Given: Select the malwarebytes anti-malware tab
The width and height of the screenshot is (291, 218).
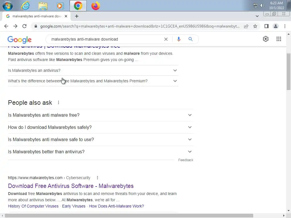Looking at the screenshot, I should point(36,16).
